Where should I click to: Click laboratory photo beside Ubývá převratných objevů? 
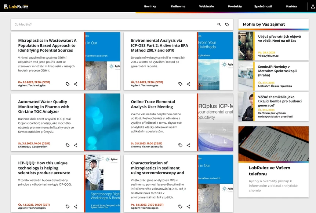[x=246, y=46]
